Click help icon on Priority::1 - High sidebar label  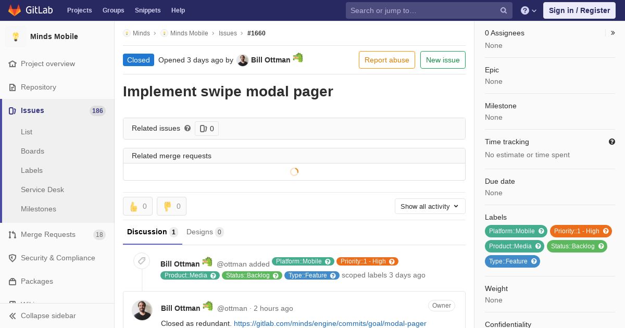click(x=606, y=231)
